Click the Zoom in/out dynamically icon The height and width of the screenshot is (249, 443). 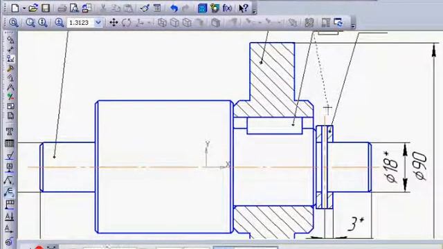[x=43, y=22]
